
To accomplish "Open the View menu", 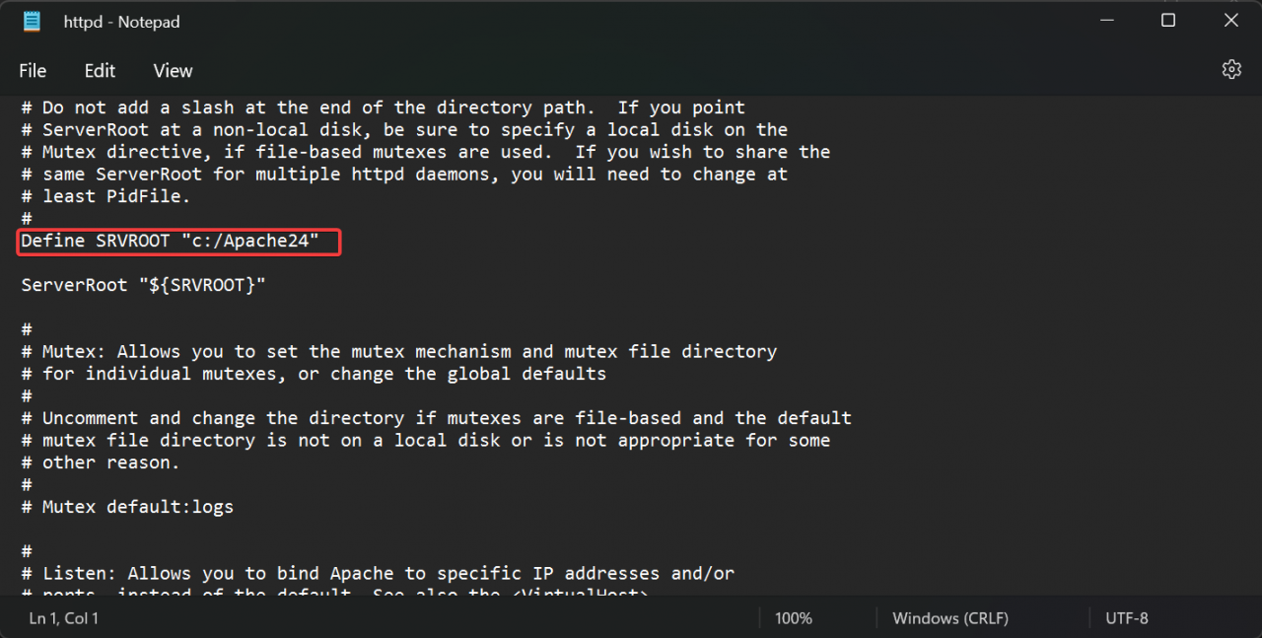I will [173, 70].
